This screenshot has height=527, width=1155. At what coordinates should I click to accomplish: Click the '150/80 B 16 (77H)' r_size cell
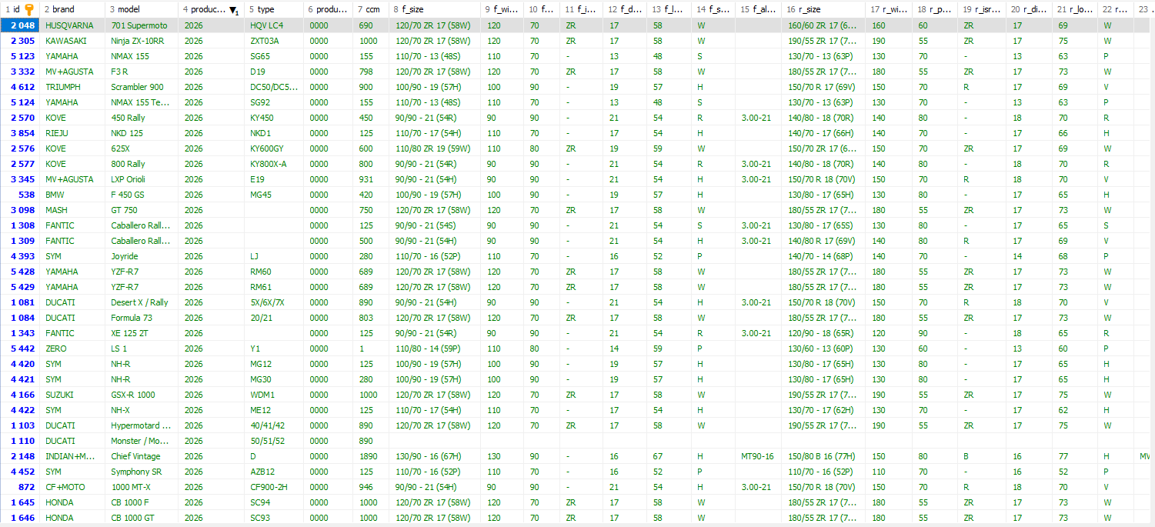coord(824,456)
